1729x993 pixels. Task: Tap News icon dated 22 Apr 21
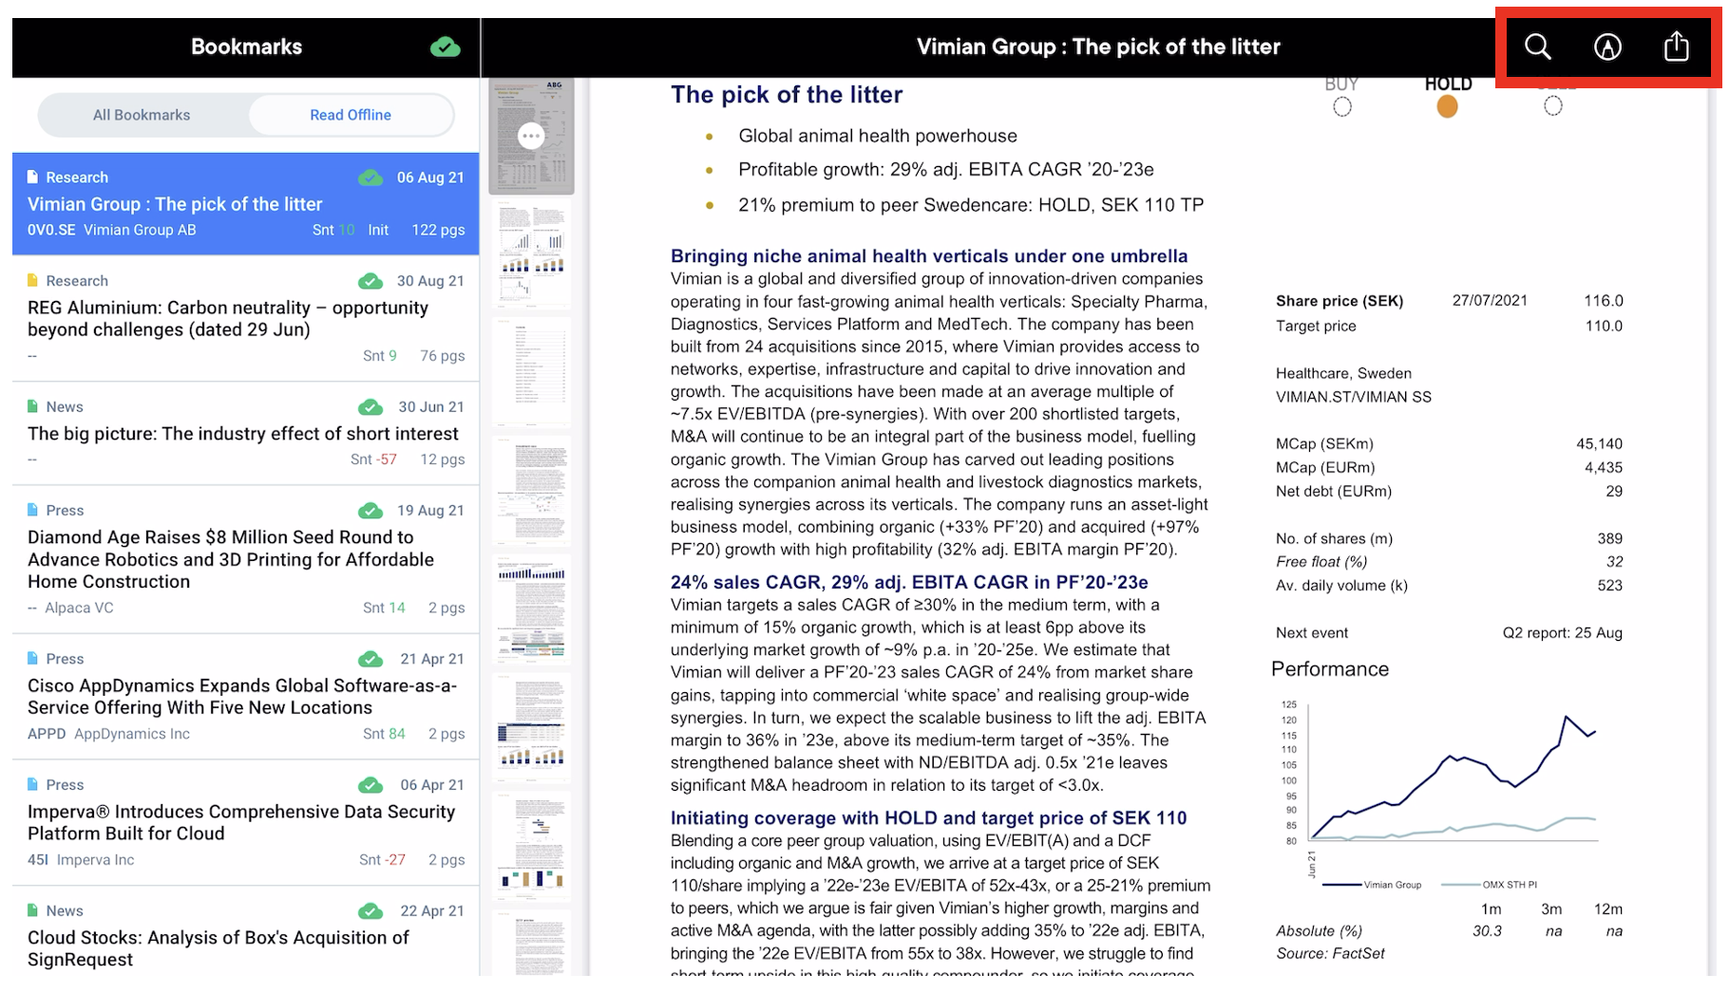tap(33, 910)
